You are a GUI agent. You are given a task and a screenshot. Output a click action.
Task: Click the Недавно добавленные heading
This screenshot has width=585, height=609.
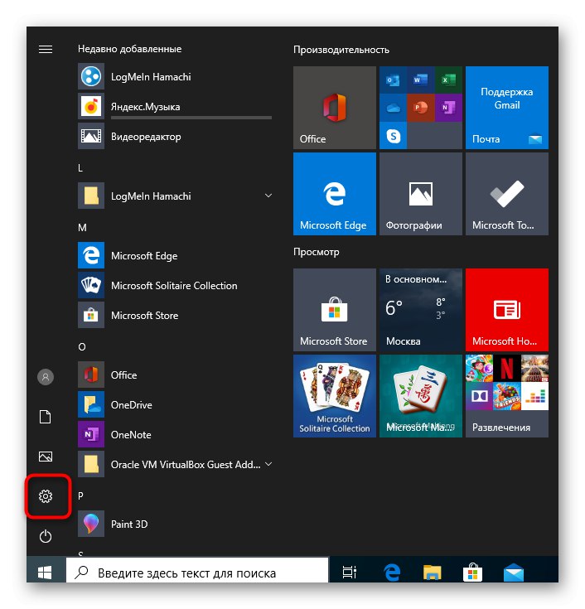(130, 49)
